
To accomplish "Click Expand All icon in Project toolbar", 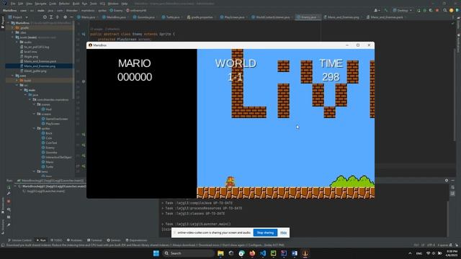I will [x=51, y=17].
